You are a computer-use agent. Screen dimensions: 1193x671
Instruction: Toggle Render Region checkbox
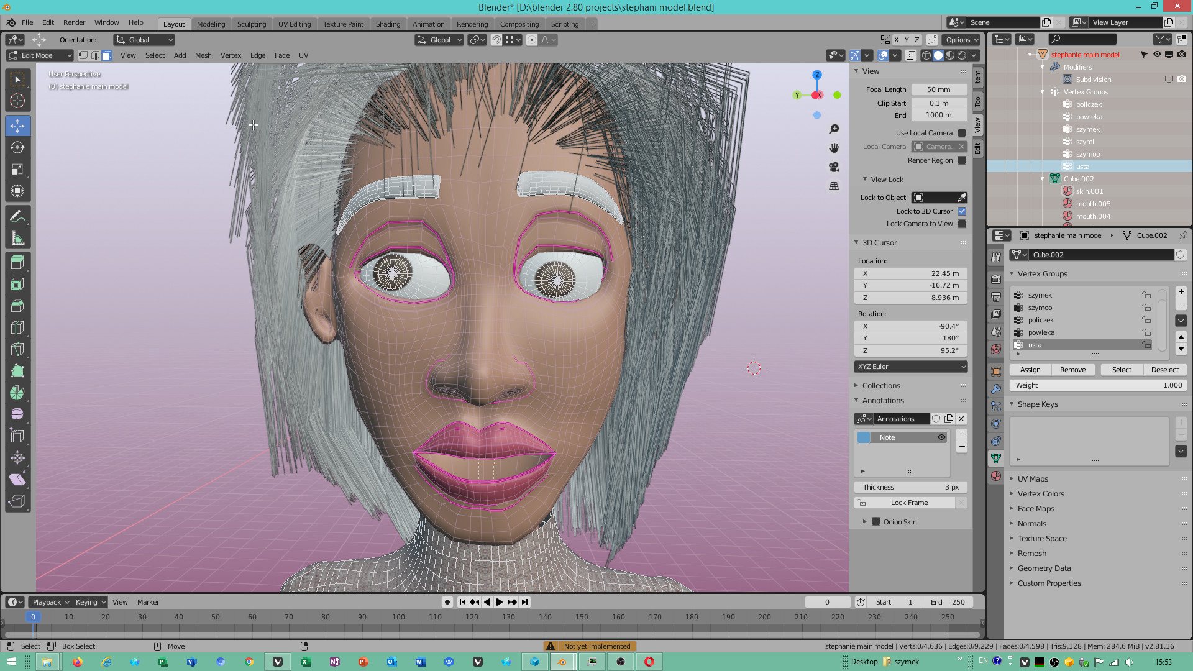[x=962, y=160]
